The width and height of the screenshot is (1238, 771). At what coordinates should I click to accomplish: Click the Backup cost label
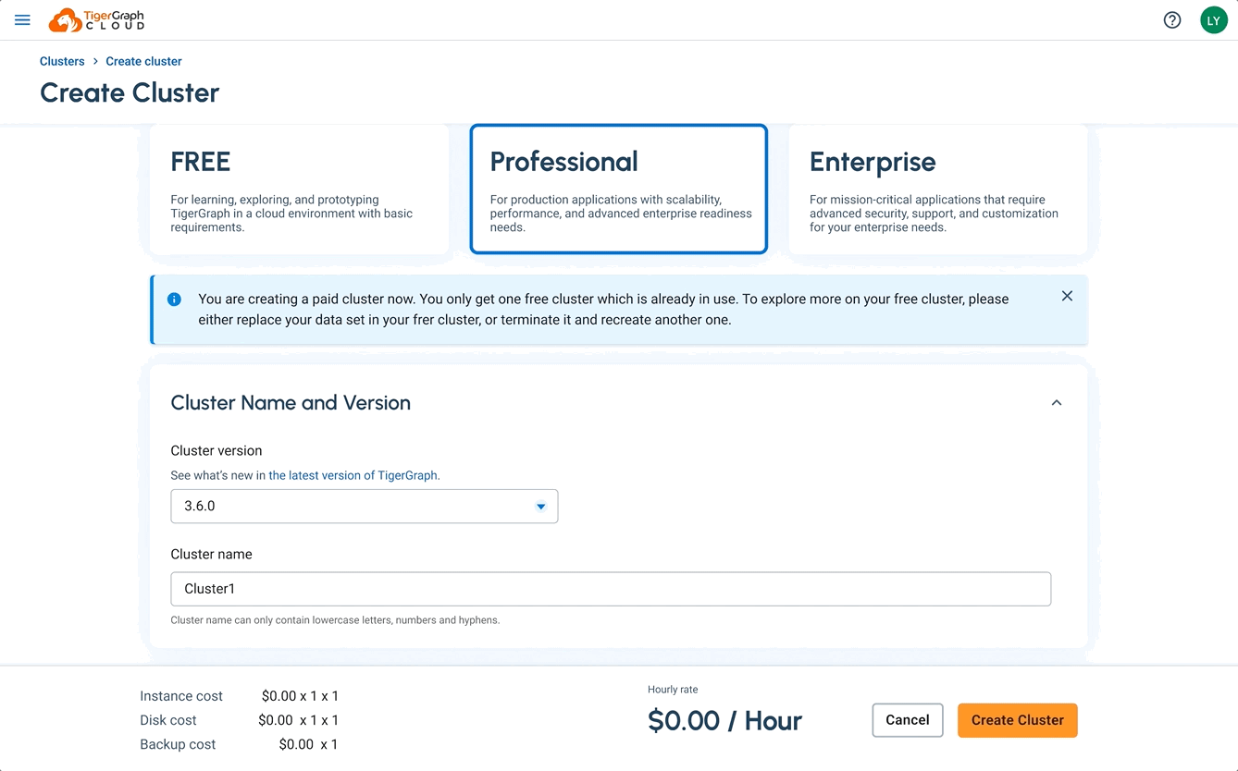178,744
